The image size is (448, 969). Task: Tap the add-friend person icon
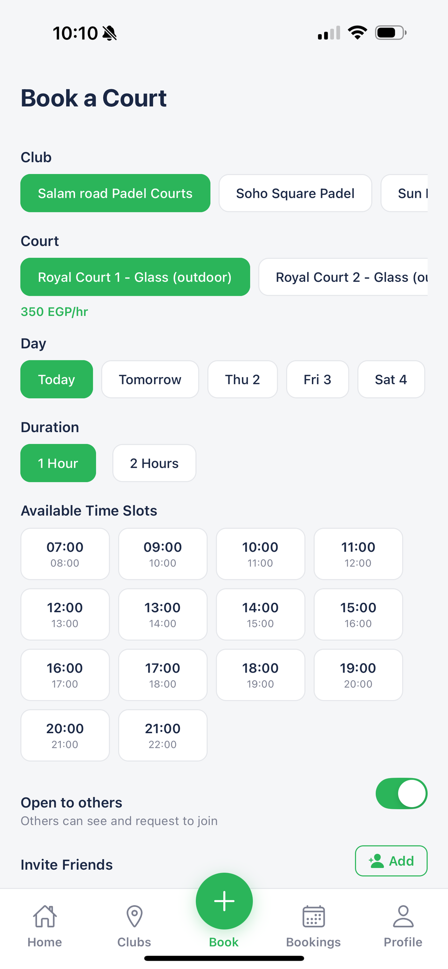coord(376,861)
